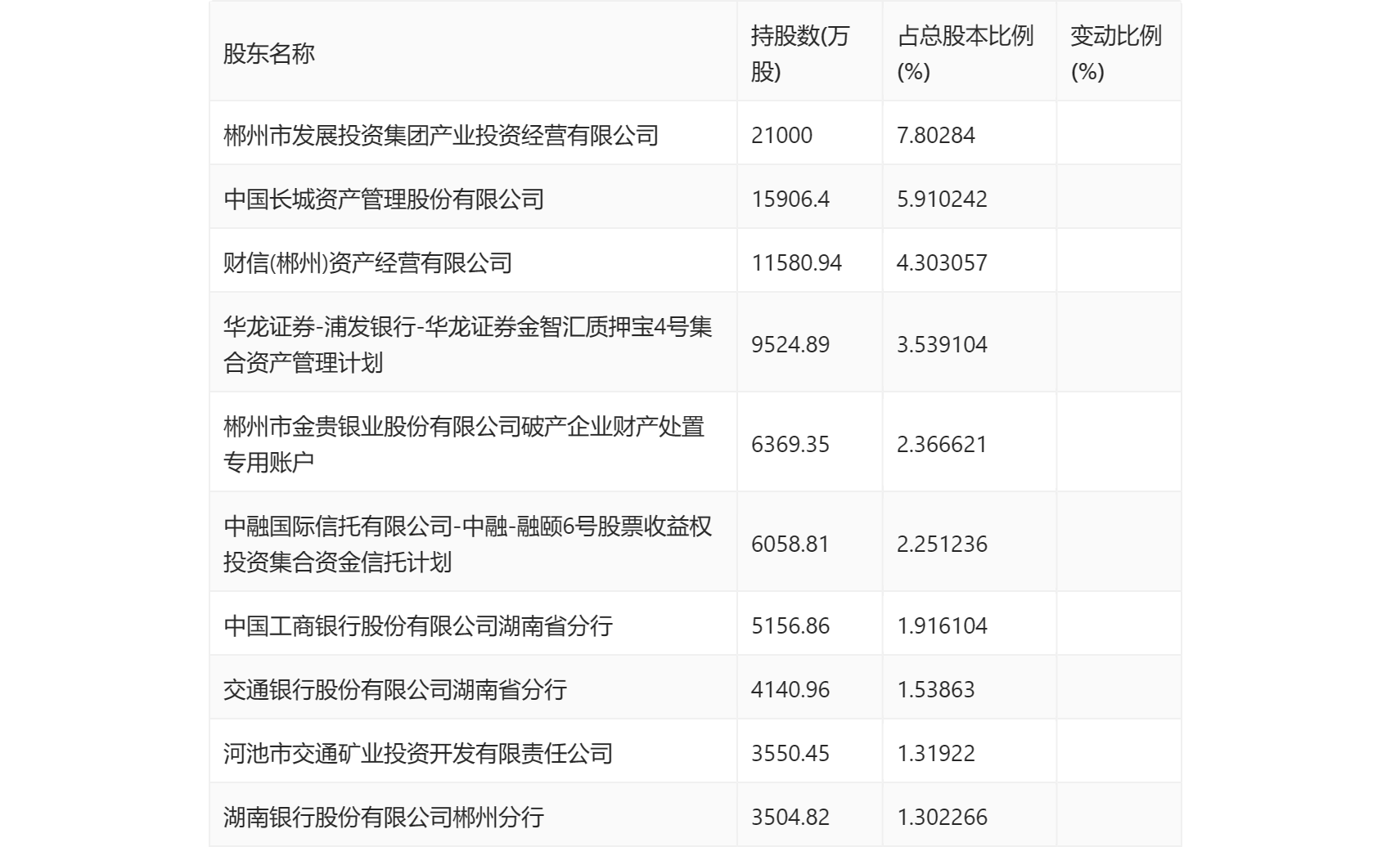This screenshot has height=847, width=1391.
Task: Click the share count 6369.35
Action: [x=790, y=444]
